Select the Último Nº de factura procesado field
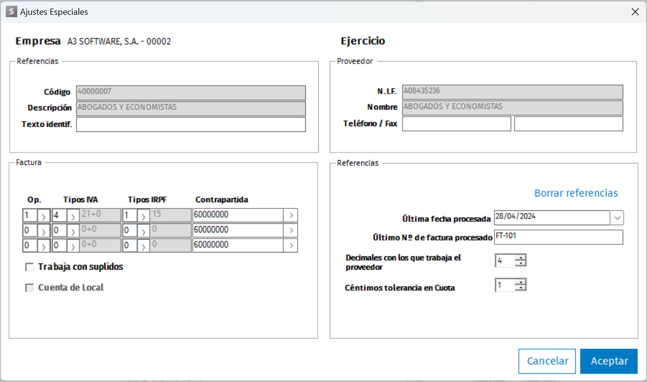This screenshot has width=647, height=382. point(558,237)
